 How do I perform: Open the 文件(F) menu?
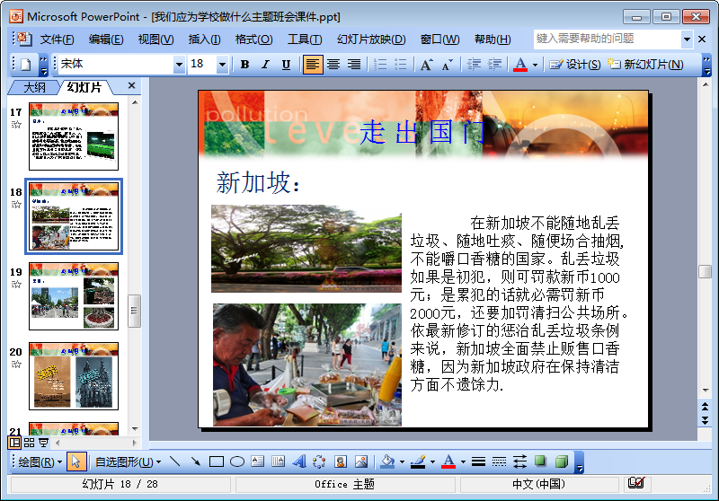click(57, 40)
